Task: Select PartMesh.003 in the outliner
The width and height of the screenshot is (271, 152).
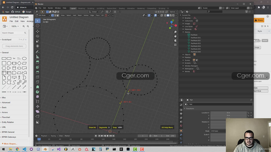Action: [x=196, y=43]
